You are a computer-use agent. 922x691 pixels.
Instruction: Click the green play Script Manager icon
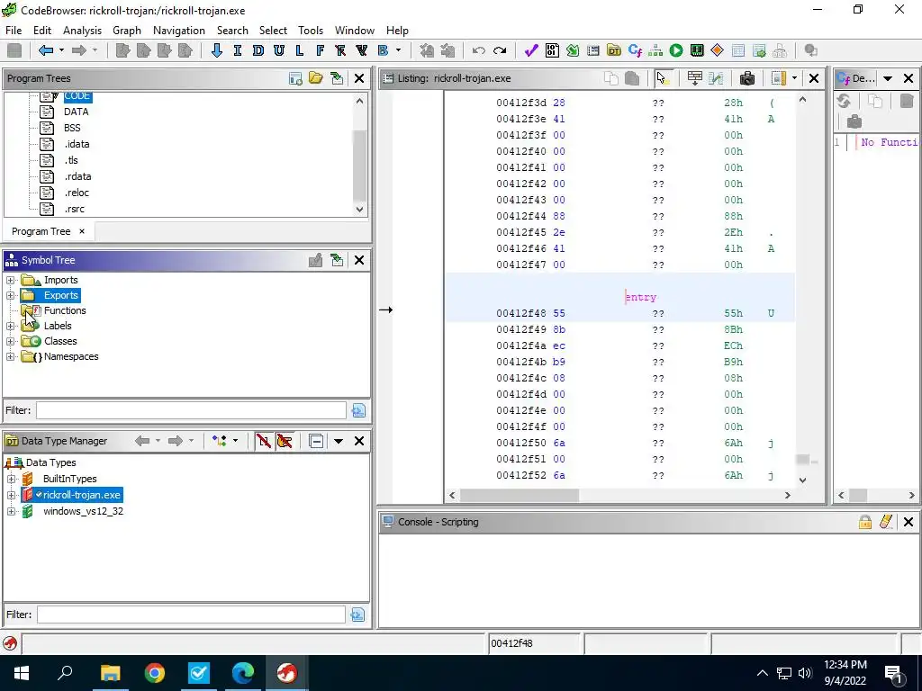coord(676,50)
